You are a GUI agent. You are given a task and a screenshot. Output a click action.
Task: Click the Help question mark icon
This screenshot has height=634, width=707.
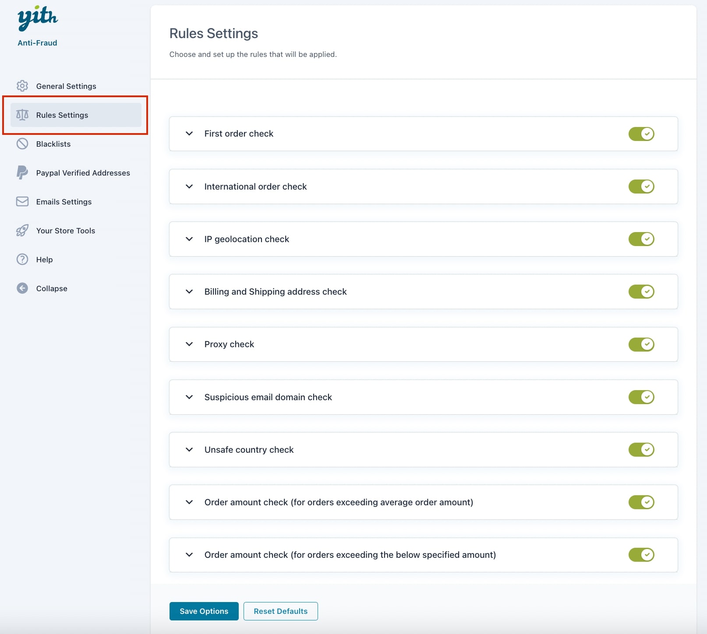pos(22,259)
